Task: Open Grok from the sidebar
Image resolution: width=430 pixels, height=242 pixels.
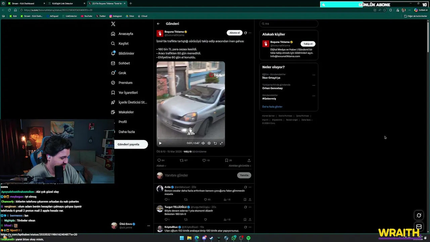Action: coord(119,73)
